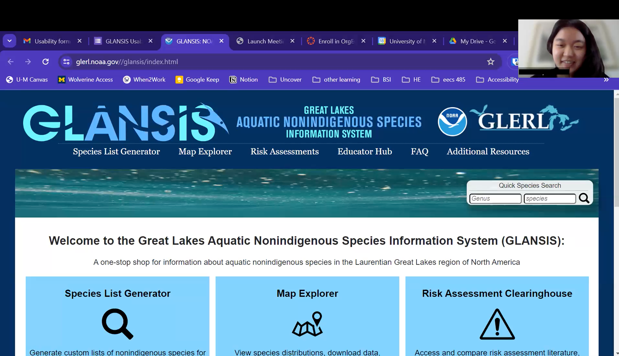Open Map Explorer nav menu
619x356 pixels.
pyautogui.click(x=205, y=151)
